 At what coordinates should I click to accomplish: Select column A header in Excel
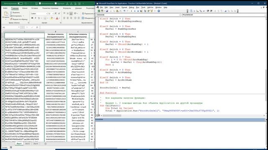[x=24, y=32]
